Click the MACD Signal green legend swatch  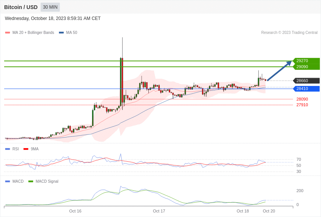31,181
